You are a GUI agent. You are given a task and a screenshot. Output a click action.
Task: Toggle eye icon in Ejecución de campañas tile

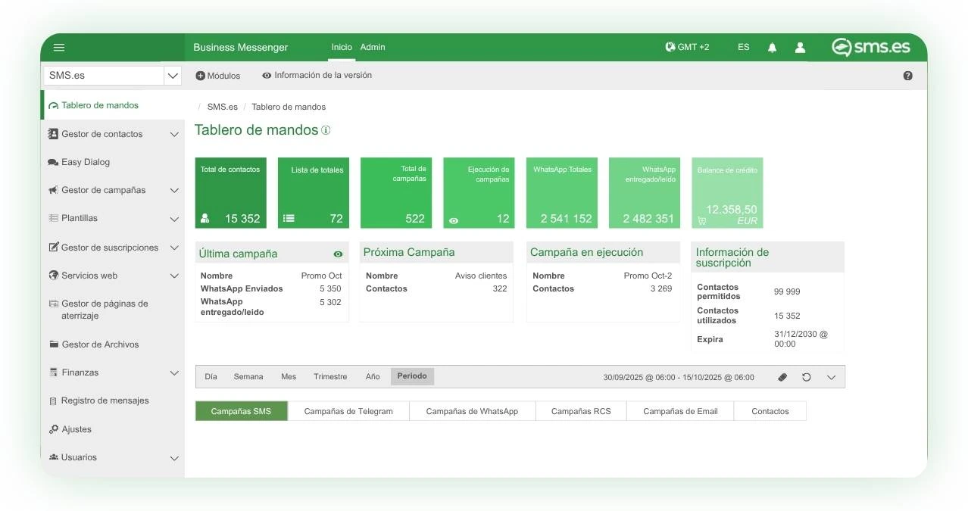pos(454,220)
